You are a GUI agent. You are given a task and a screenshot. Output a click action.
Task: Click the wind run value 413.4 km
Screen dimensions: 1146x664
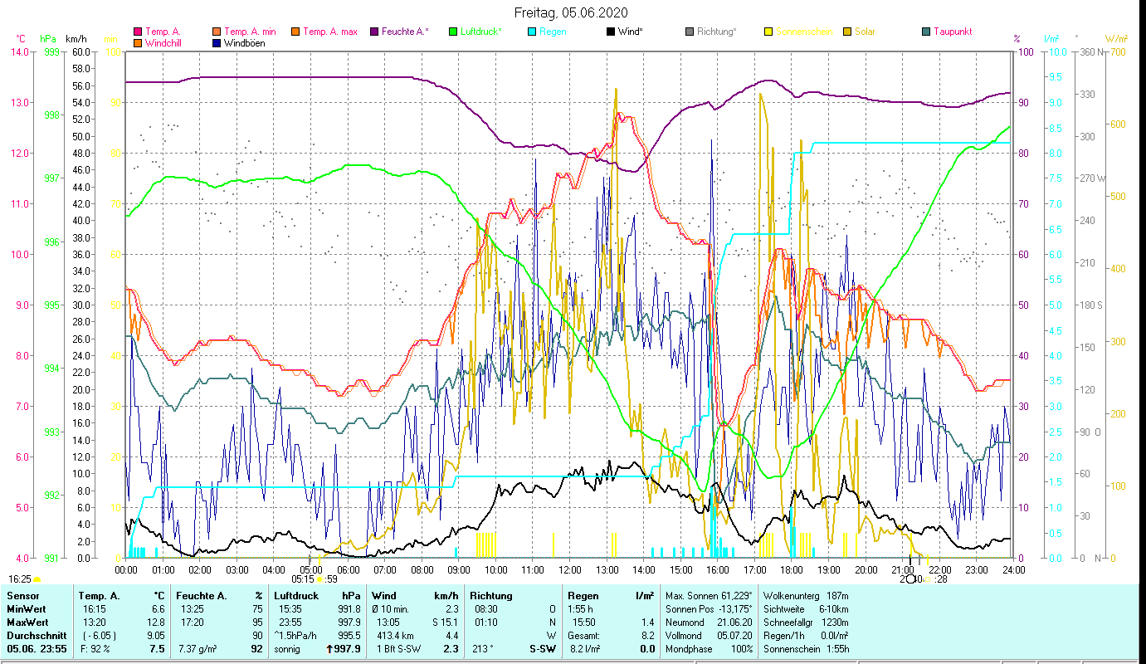[395, 636]
